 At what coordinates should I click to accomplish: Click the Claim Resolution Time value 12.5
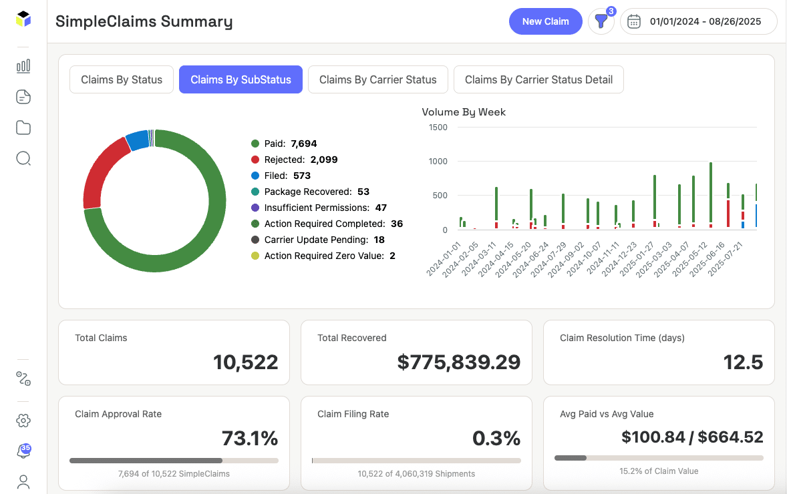coord(743,362)
